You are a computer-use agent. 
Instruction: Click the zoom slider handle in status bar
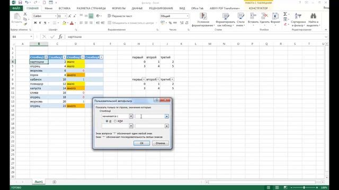tap(304, 188)
